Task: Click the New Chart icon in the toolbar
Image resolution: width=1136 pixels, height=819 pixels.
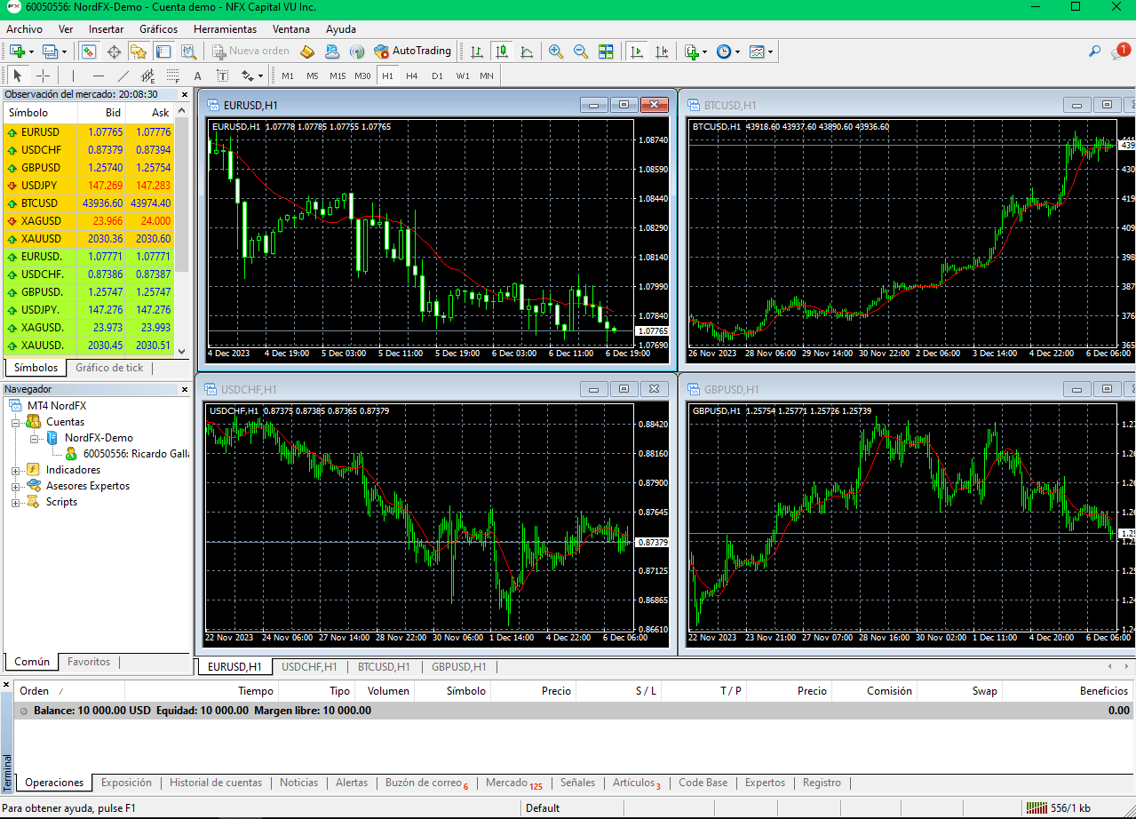Action: tap(17, 52)
